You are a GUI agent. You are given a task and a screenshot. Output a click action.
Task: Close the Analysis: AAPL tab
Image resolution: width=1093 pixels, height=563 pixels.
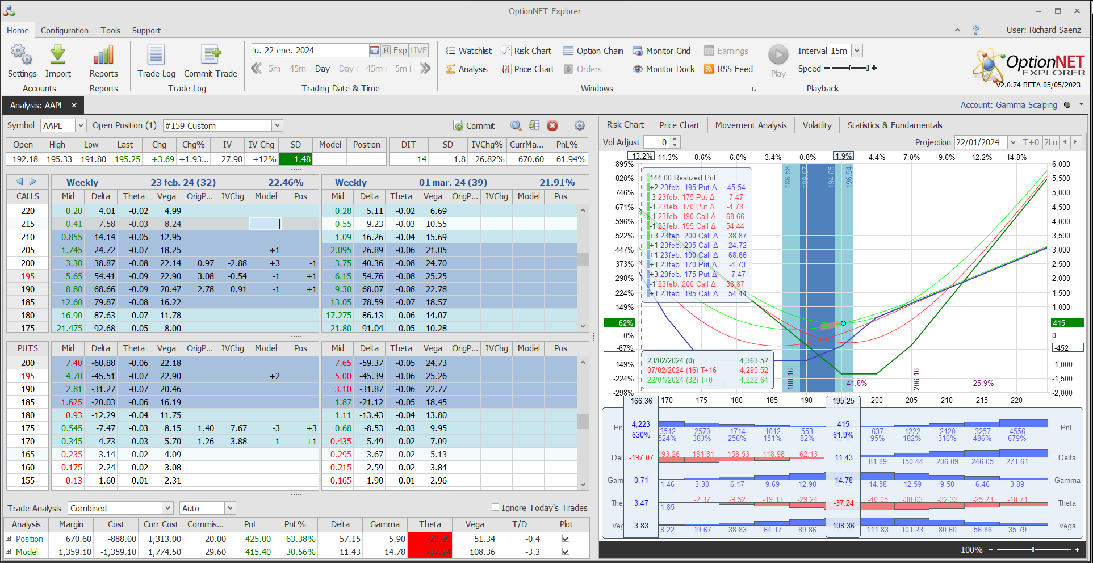tap(74, 105)
